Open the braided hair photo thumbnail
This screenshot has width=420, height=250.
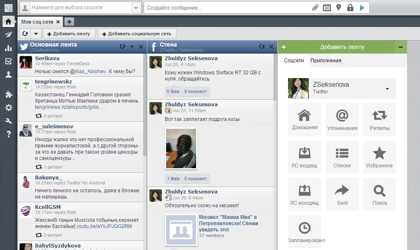(181, 149)
